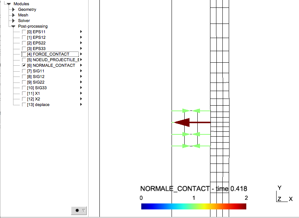Select the [12] X2 tree entry
Screen dimensions: 299x218
pos(34,99)
